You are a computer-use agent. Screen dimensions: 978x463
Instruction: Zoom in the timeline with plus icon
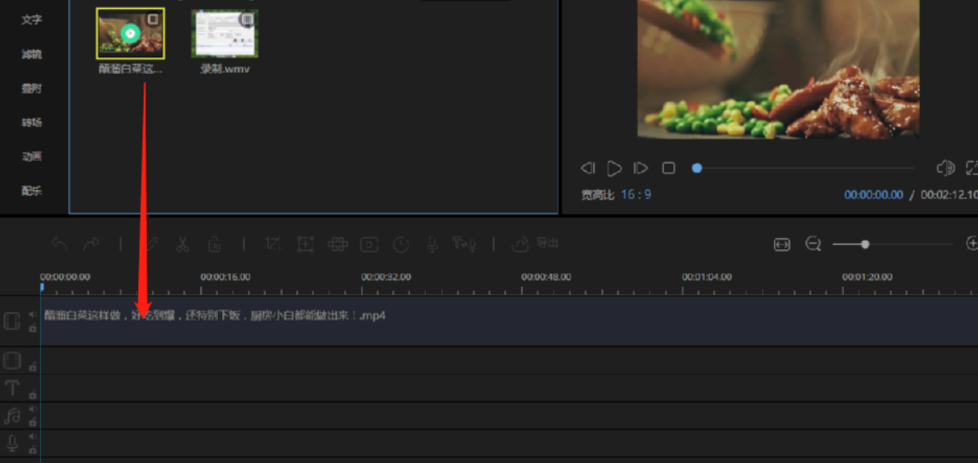click(972, 244)
